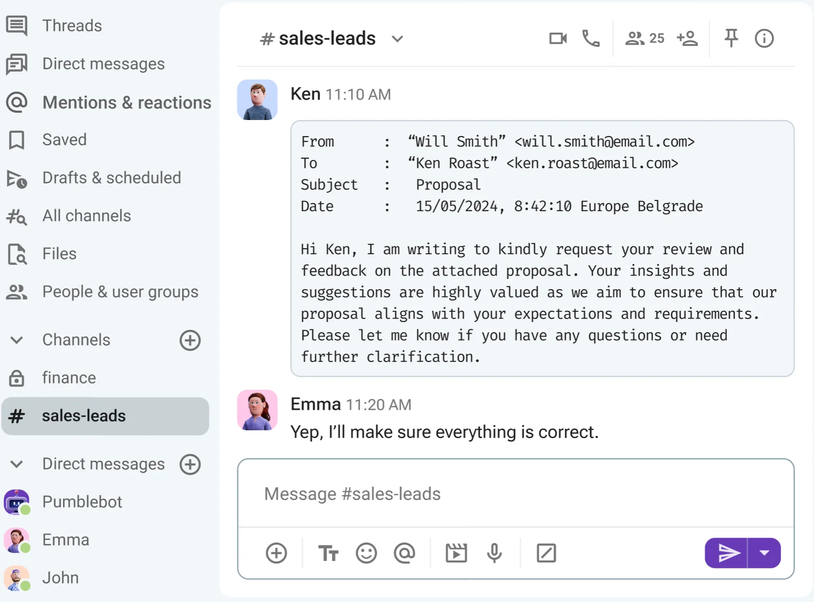Open channel info details
Image resolution: width=814 pixels, height=602 pixels.
(x=764, y=39)
